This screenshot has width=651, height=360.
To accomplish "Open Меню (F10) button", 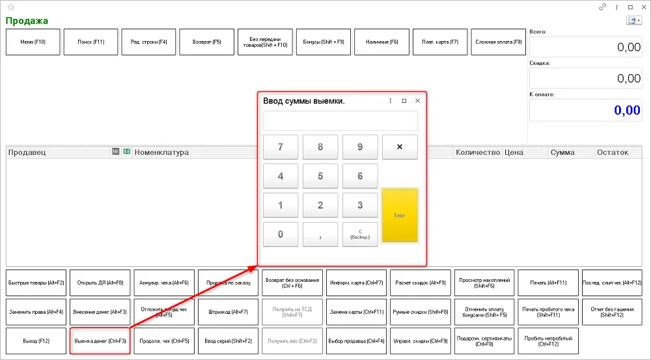I will pos(33,42).
